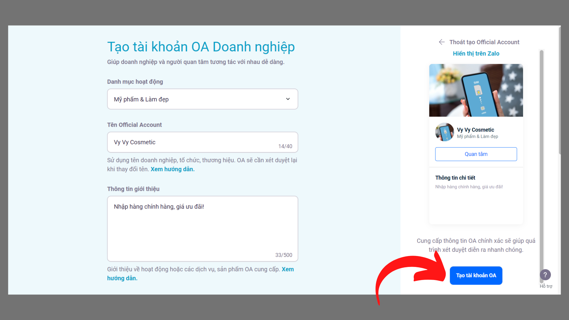Viewport: 569px width, 320px height.
Task: Click Thoát tạo Official Account link
Action: click(484, 42)
